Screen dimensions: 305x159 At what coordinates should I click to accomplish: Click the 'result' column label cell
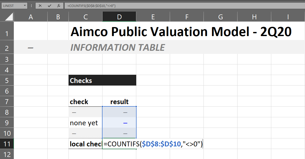coord(119,101)
